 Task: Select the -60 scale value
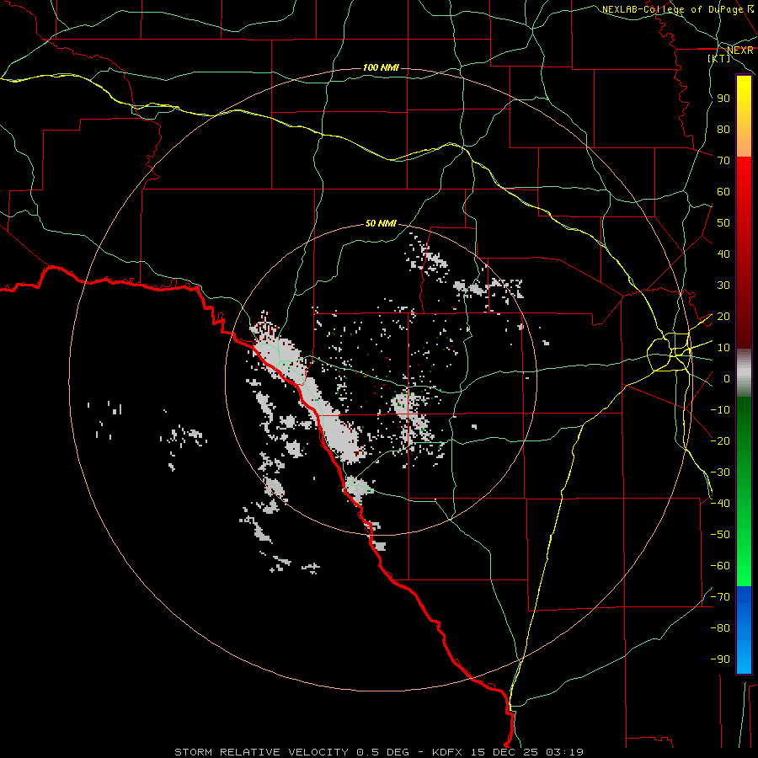(720, 566)
